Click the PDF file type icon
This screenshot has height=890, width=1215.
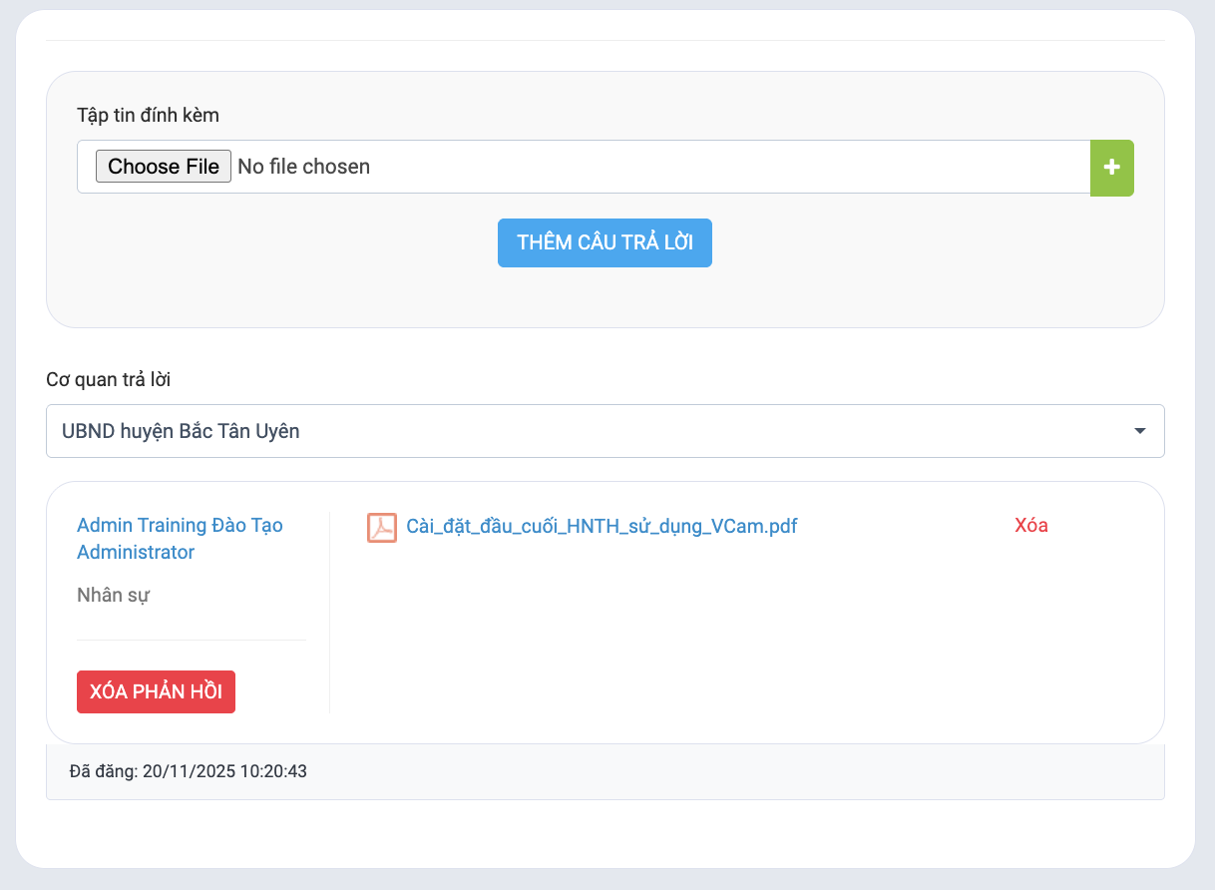(382, 527)
